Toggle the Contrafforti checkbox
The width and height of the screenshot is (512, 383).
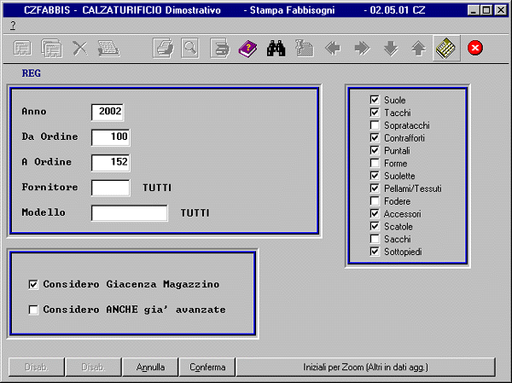[375, 137]
